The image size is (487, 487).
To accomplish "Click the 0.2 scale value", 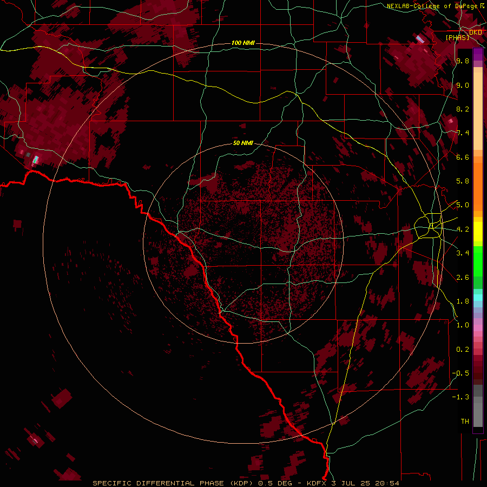I will click(x=463, y=350).
